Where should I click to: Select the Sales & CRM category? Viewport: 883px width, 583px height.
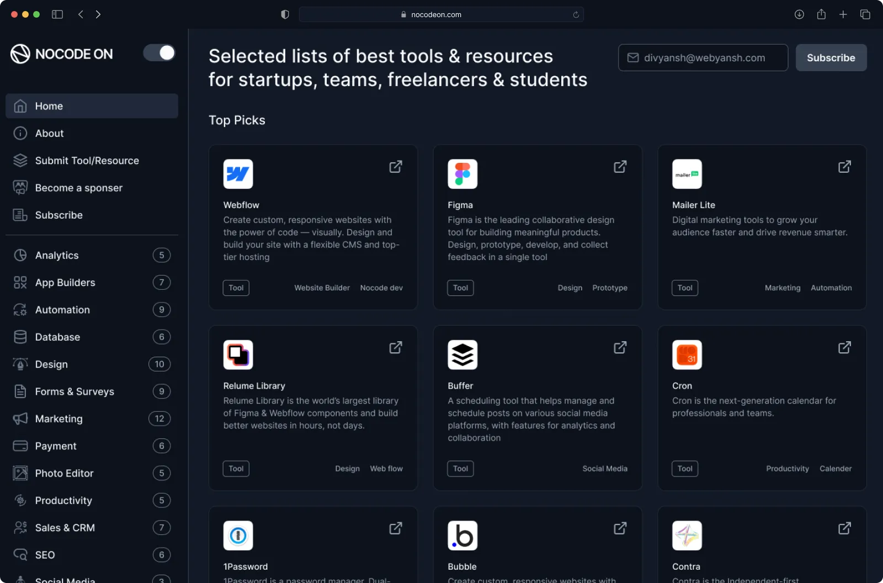point(92,528)
